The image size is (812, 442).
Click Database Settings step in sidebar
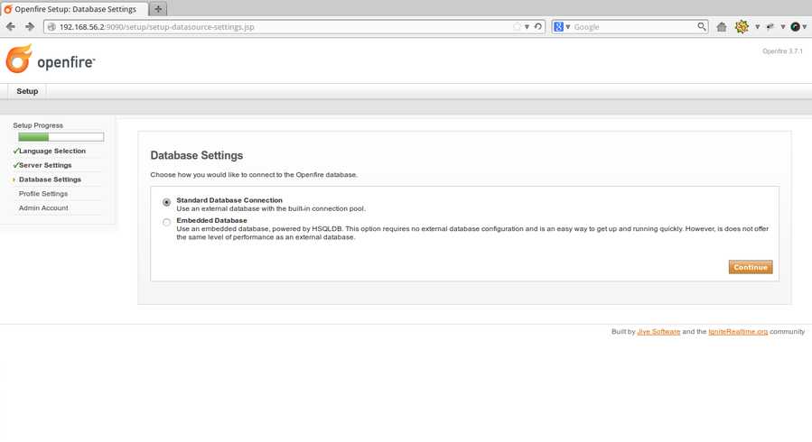click(x=50, y=180)
